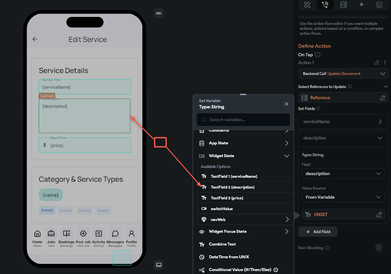Image resolution: width=391 pixels, height=274 pixels.
Task: Click the Reference edit pencil icon
Action: 383,97
